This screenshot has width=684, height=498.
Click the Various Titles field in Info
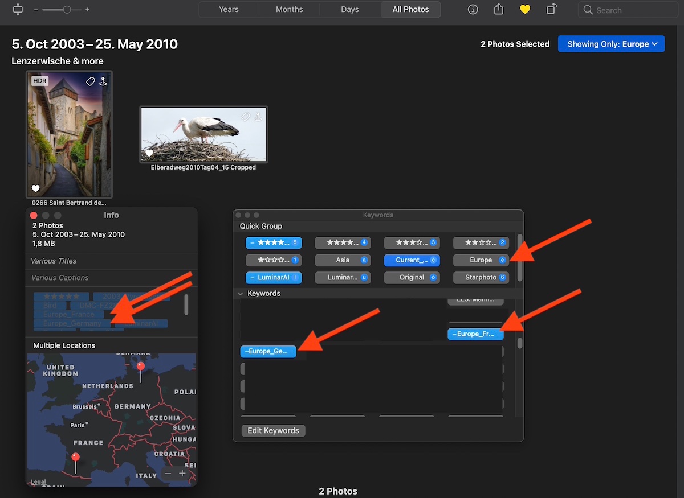click(x=112, y=261)
